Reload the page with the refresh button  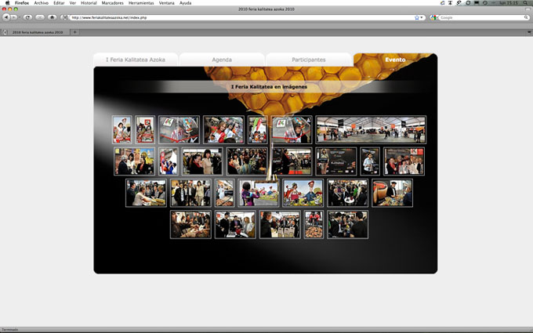27,17
